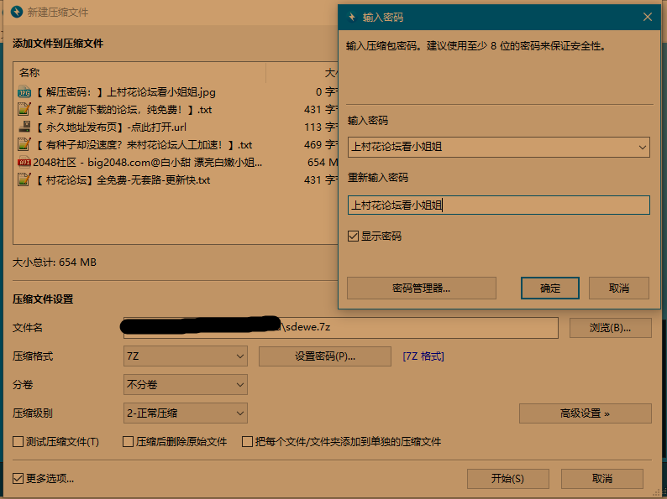Open the 压缩级别 dropdown
This screenshot has width=667, height=499.
point(185,413)
